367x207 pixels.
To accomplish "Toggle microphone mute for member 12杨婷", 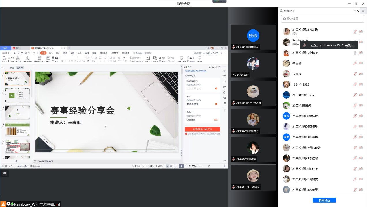I will pos(355,74).
